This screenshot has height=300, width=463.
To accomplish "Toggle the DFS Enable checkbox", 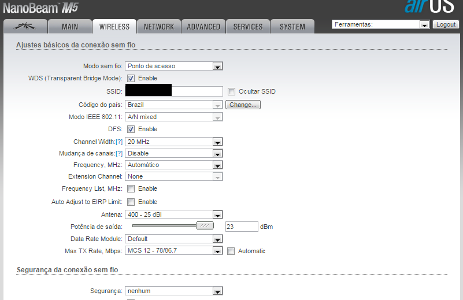I will 131,129.
